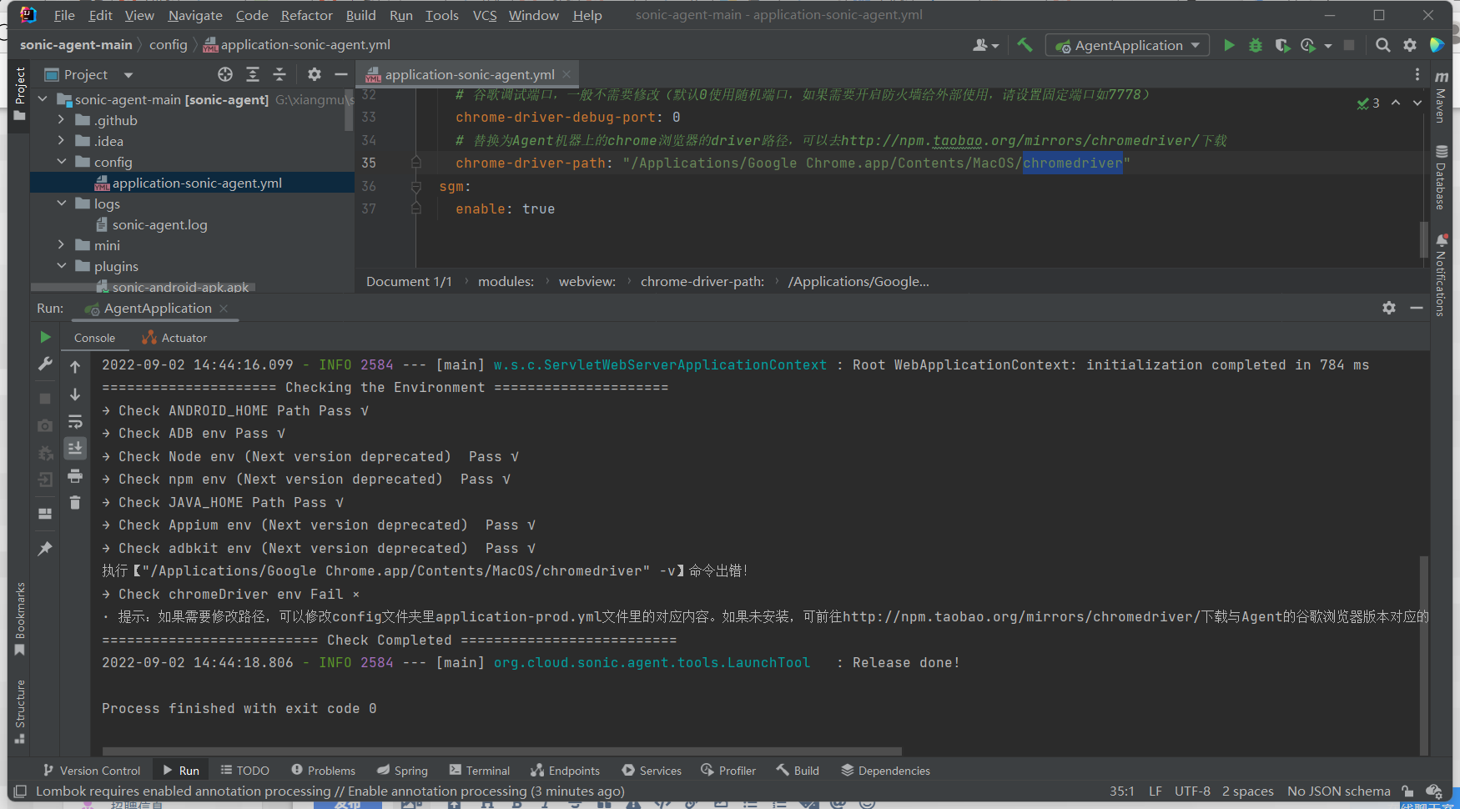The image size is (1460, 809).
Task: Open Run tool window gear options
Action: click(1389, 308)
